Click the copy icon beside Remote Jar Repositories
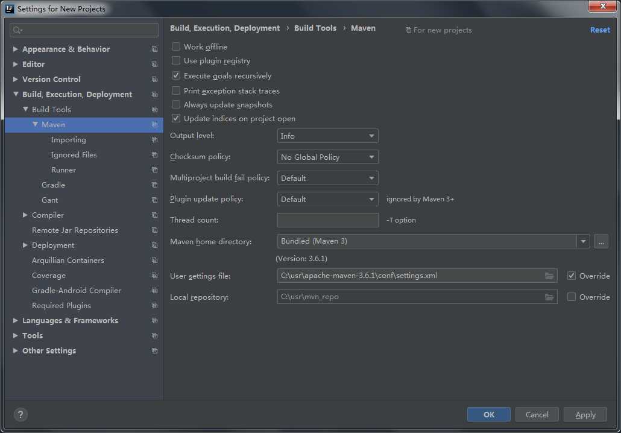This screenshot has height=433, width=621. (x=154, y=230)
